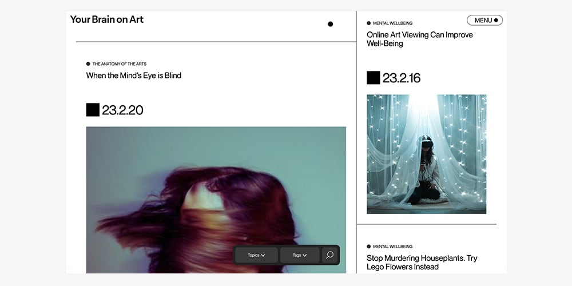Open the Topics dropdown filter

point(256,255)
